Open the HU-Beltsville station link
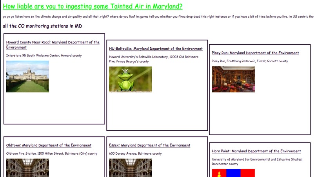 point(156,49)
